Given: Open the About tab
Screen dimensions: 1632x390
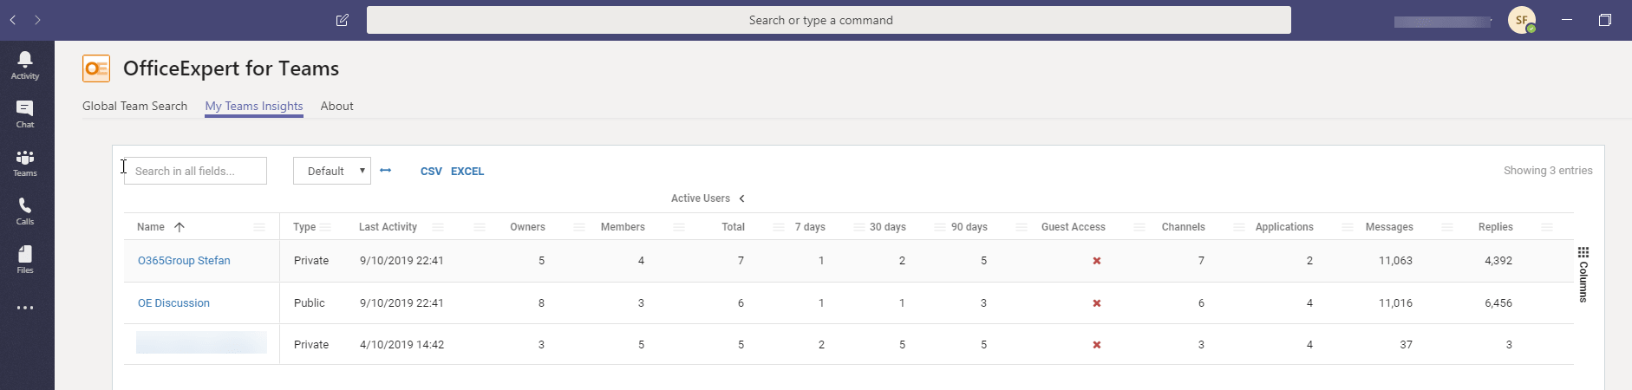Looking at the screenshot, I should (x=336, y=106).
